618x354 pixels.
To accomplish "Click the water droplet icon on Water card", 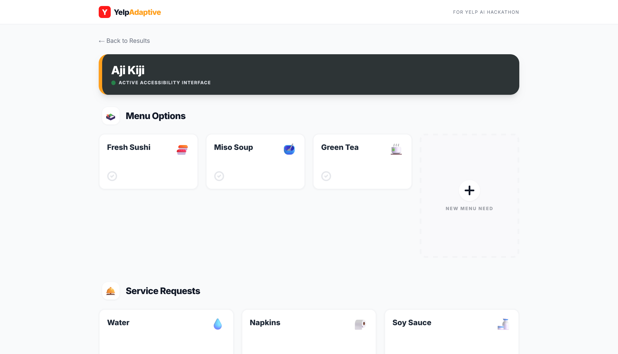I will coord(218,324).
